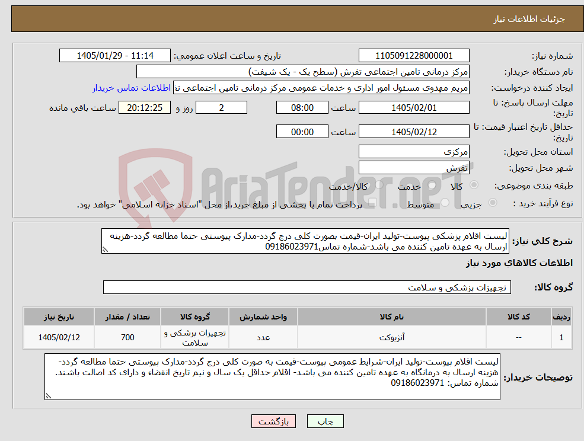
Task: Click the general need description text box
Action: pos(305,241)
